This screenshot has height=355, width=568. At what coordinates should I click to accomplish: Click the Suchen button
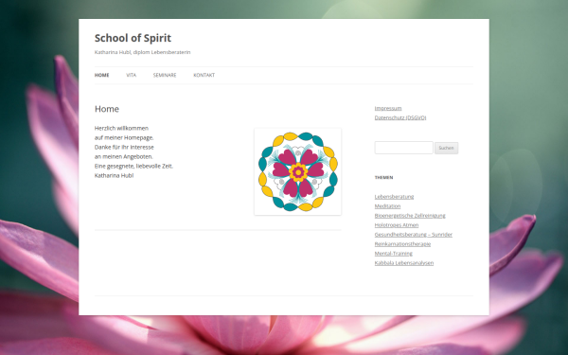coord(446,148)
